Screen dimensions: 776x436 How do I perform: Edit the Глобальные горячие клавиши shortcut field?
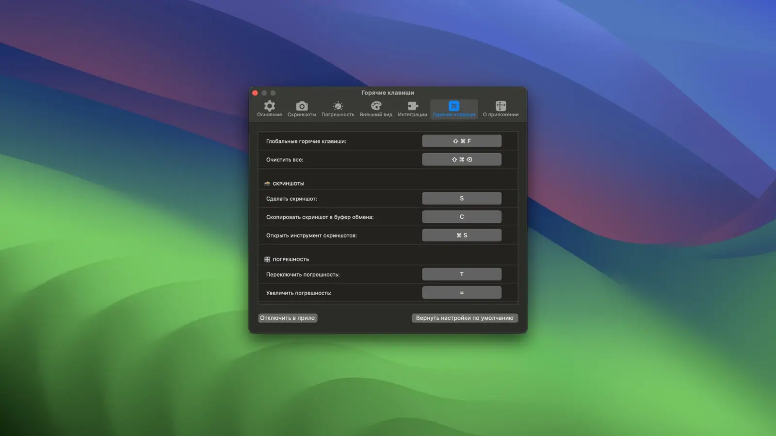point(461,141)
